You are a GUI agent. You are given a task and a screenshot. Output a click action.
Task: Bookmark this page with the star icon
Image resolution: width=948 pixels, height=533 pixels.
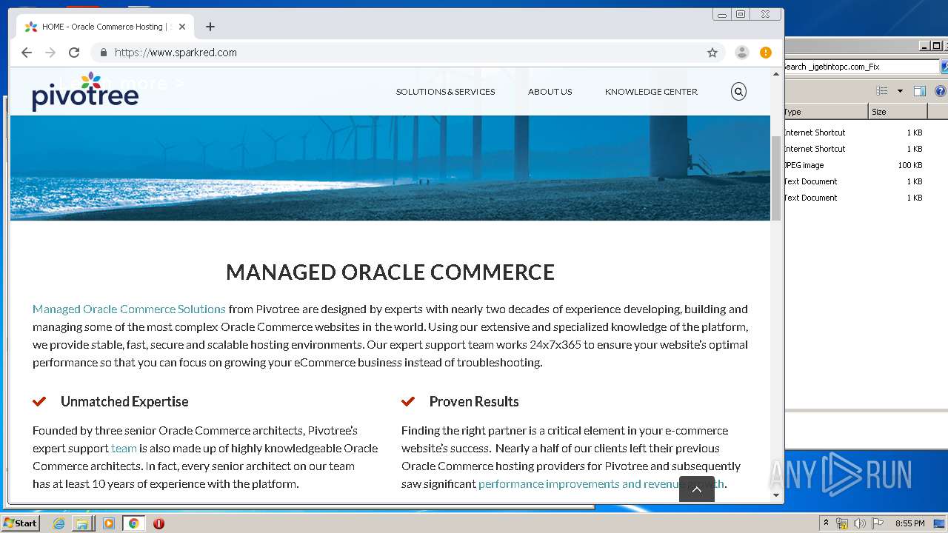tap(712, 53)
